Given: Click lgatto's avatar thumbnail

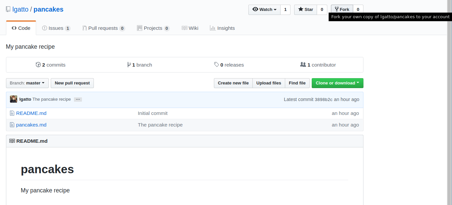Looking at the screenshot, I should [13, 99].
